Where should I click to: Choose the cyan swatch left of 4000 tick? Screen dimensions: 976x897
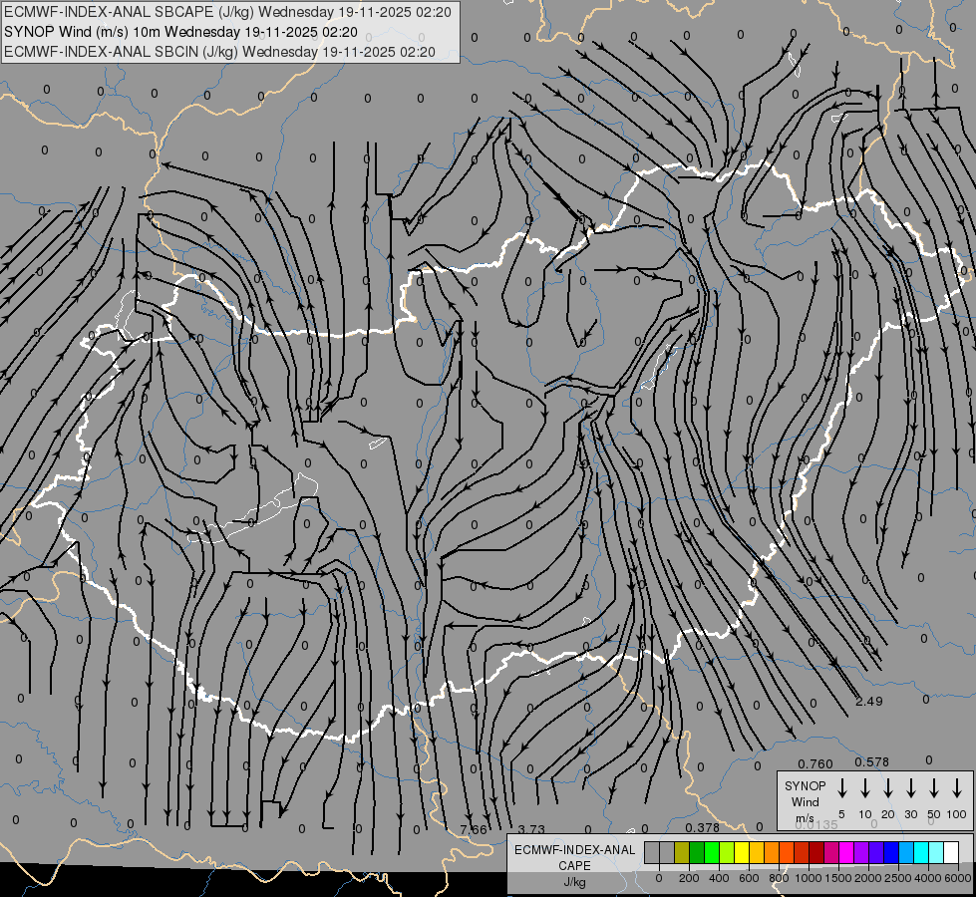click(922, 852)
